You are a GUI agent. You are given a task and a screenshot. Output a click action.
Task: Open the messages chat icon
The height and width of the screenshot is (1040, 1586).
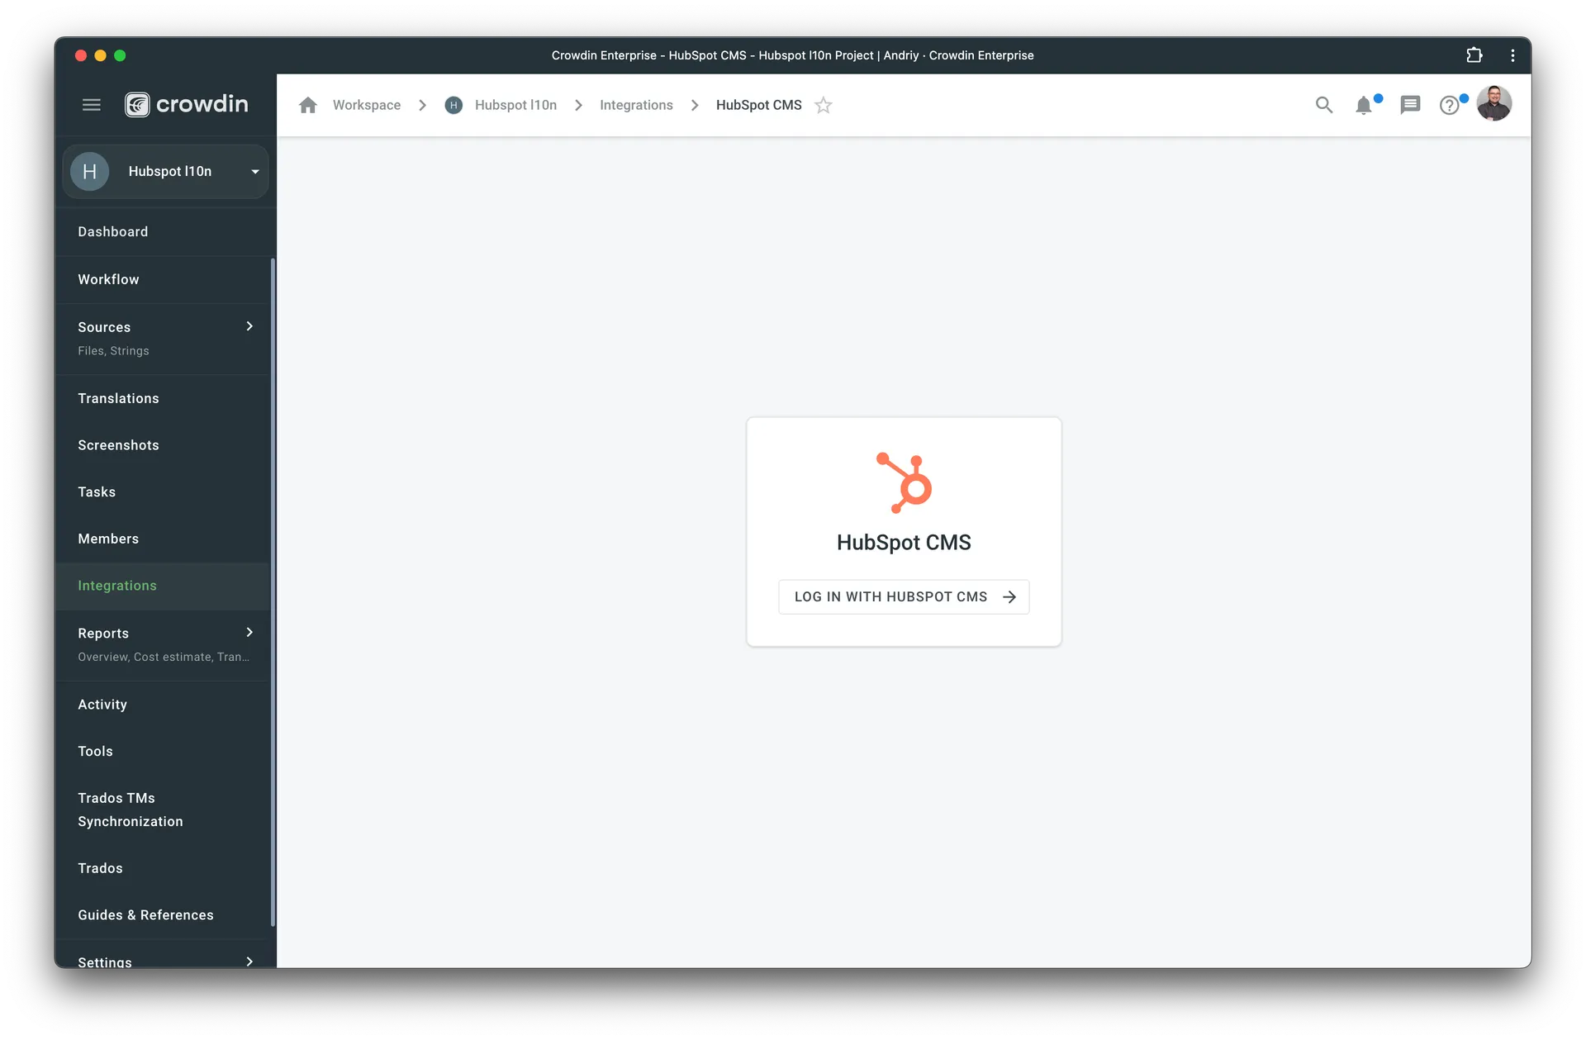1410,105
